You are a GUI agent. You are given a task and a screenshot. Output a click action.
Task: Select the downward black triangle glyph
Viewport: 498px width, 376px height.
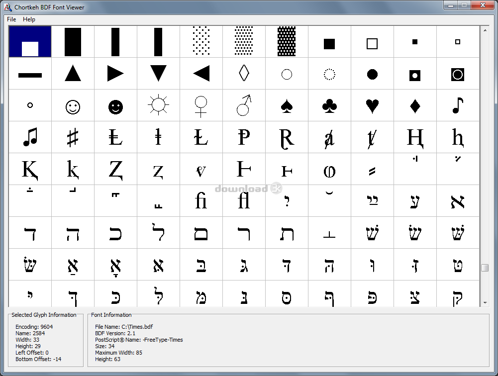(158, 74)
